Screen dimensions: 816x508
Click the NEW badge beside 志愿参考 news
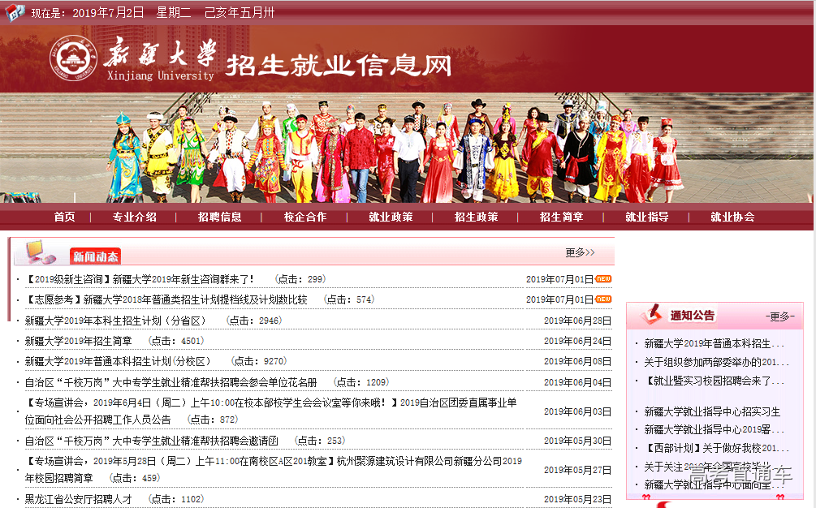pos(603,299)
